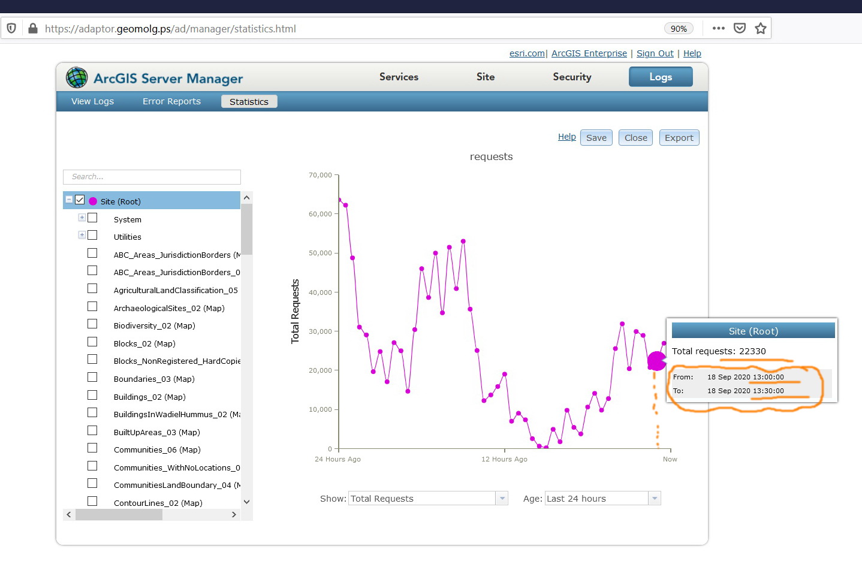This screenshot has width=862, height=561.
Task: Check the Utilities folder checkbox
Action: click(x=92, y=235)
